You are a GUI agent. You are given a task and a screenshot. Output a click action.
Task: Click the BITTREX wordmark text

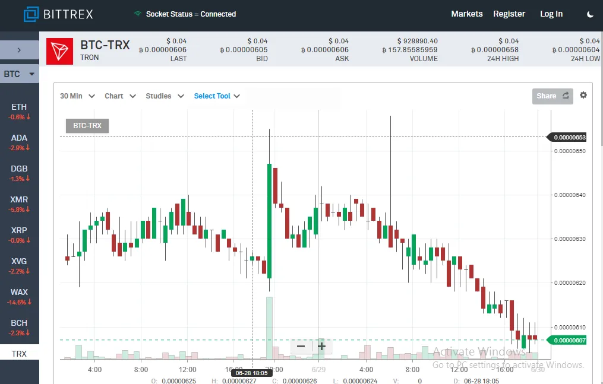[x=68, y=14]
